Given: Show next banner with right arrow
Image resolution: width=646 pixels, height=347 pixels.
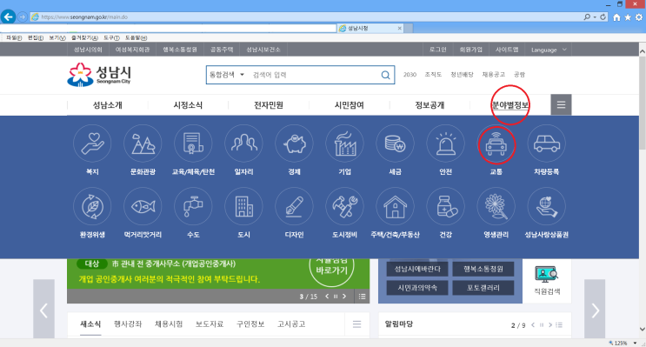Looking at the screenshot, I should (344, 297).
